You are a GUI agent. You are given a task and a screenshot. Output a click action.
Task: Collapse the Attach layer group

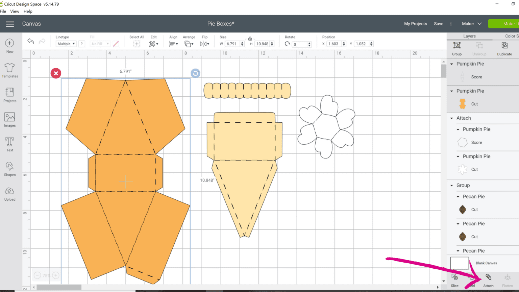click(x=452, y=118)
